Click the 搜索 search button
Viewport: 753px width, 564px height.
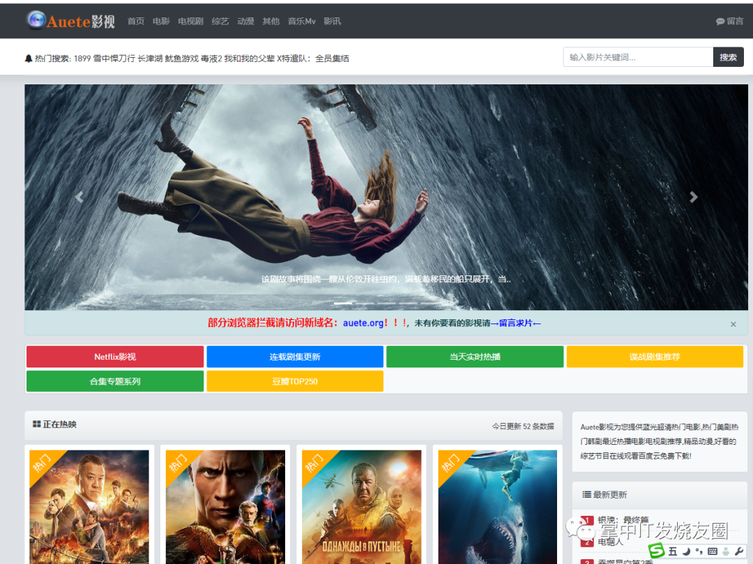click(728, 57)
